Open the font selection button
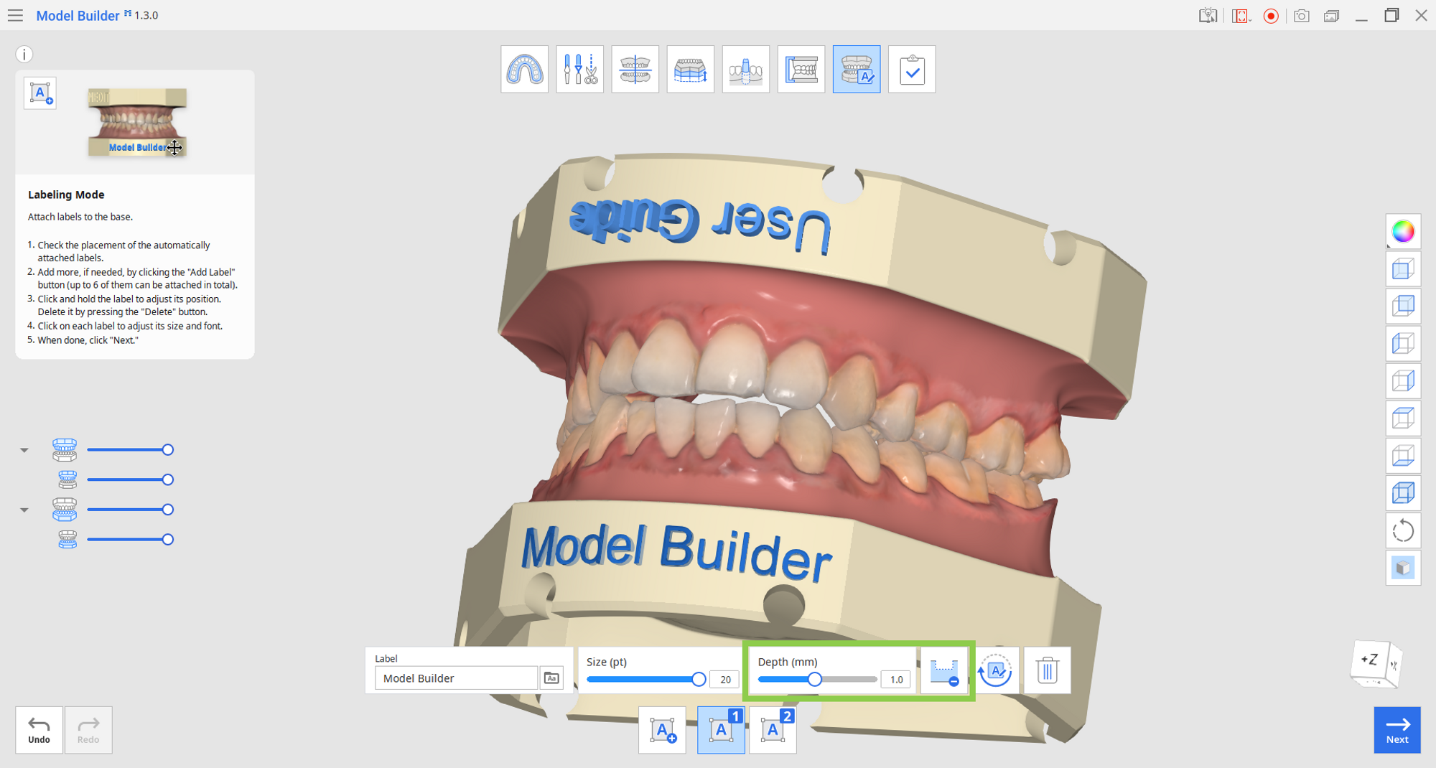Image resolution: width=1436 pixels, height=768 pixels. point(551,678)
